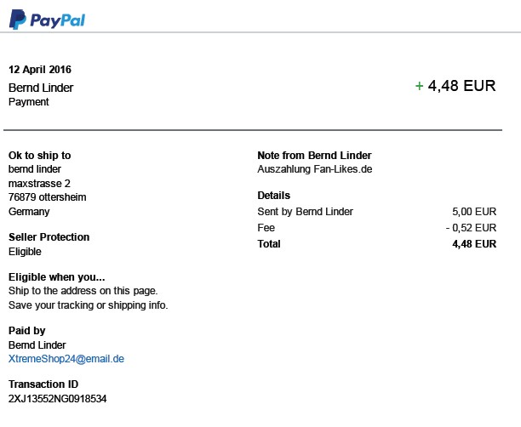Click the Paid by heading
The image size is (521, 427).
click(x=27, y=331)
